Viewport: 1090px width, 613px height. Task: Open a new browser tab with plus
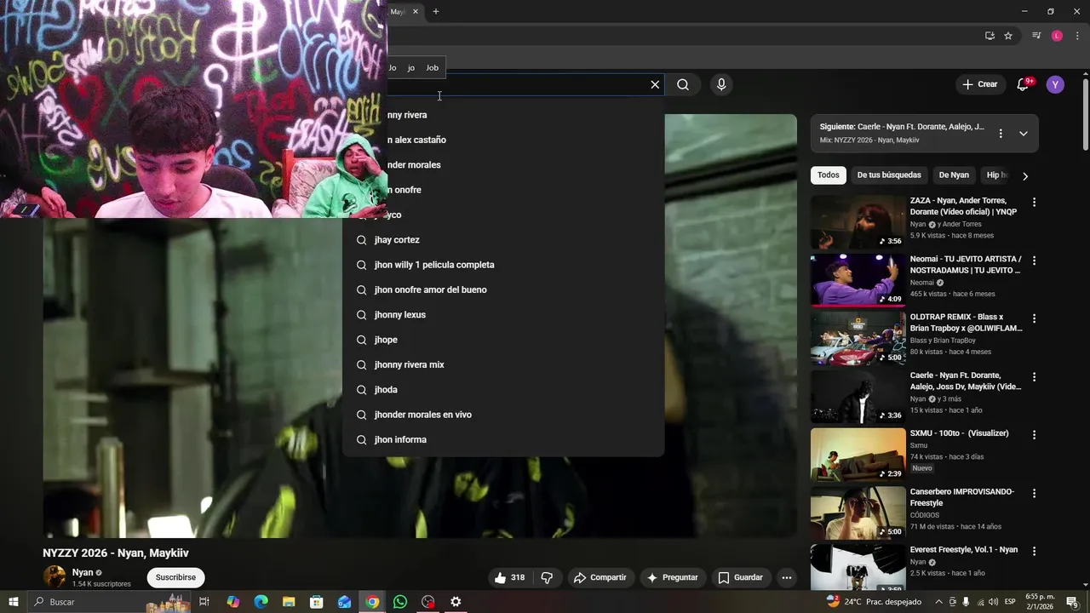pos(436,11)
